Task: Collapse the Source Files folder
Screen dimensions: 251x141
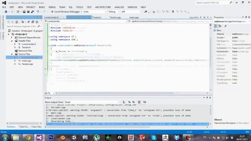Action: (12, 54)
